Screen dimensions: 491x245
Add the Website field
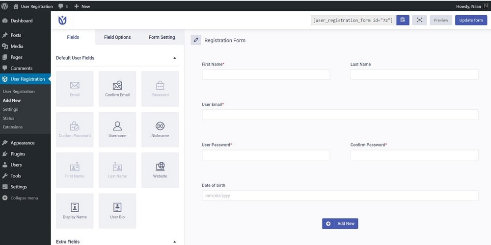[160, 170]
